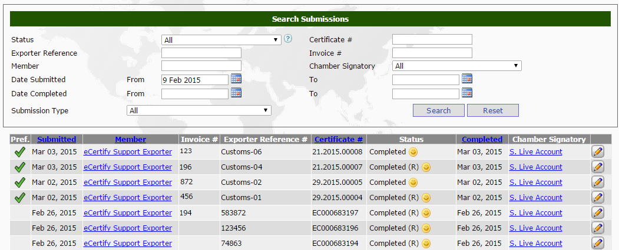Screen dimensions: 619x250
Task: Expand the Submission Type dropdown
Action: [x=198, y=110]
